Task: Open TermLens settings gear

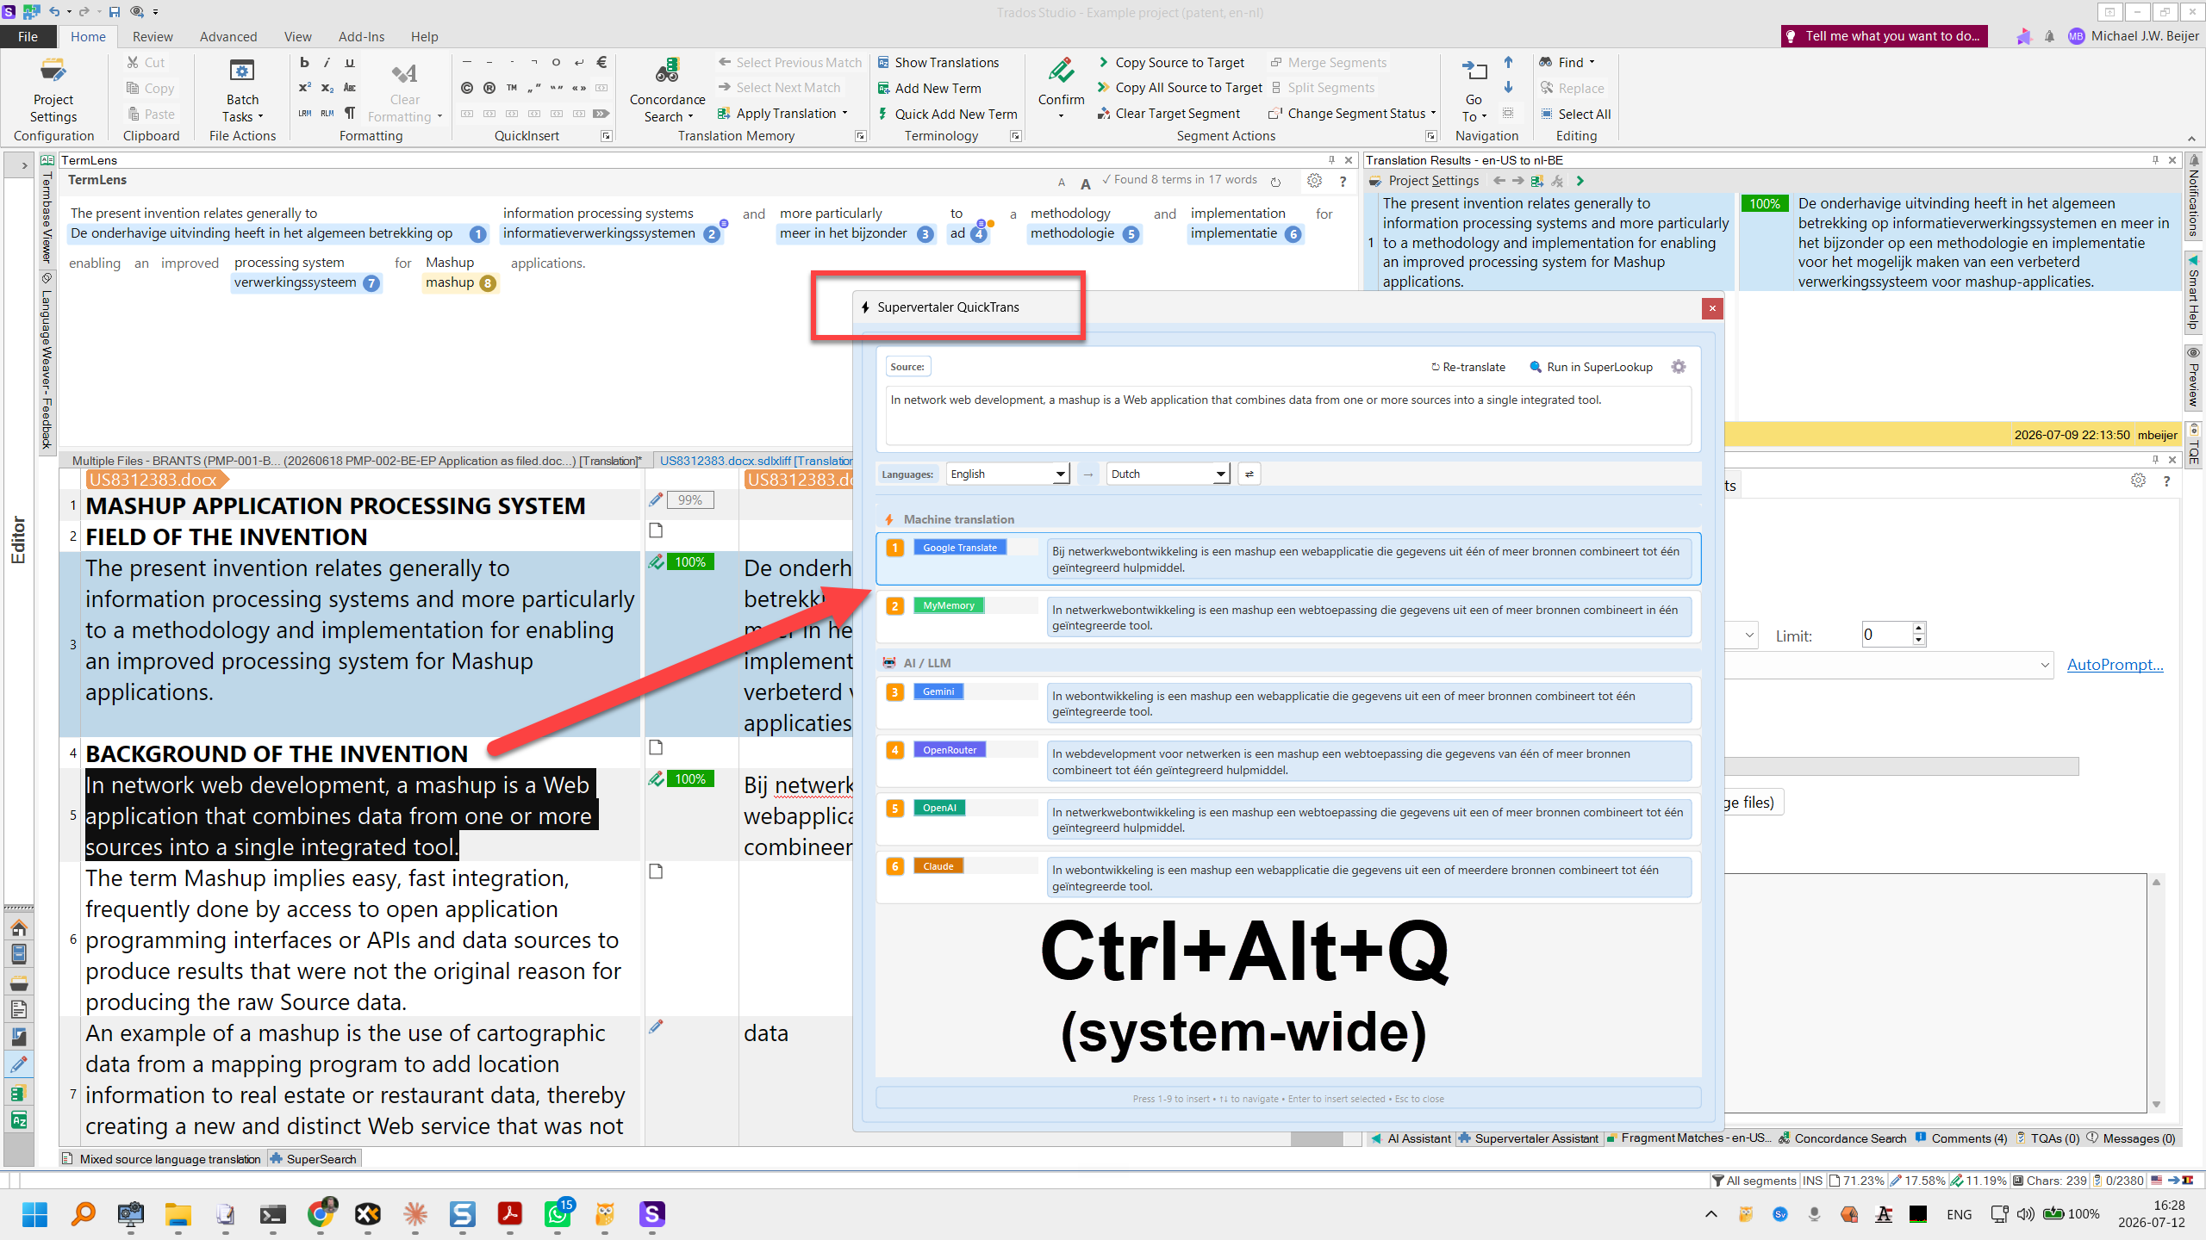Action: [1314, 181]
